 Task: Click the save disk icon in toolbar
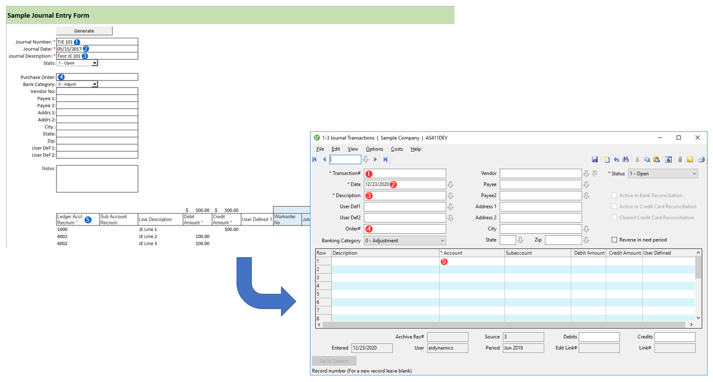pyautogui.click(x=595, y=160)
